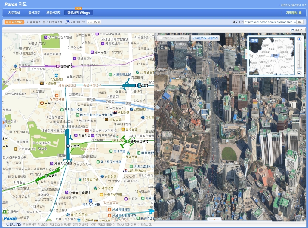
Task: Click the 종각역 subway station icon
Action: 137,85
